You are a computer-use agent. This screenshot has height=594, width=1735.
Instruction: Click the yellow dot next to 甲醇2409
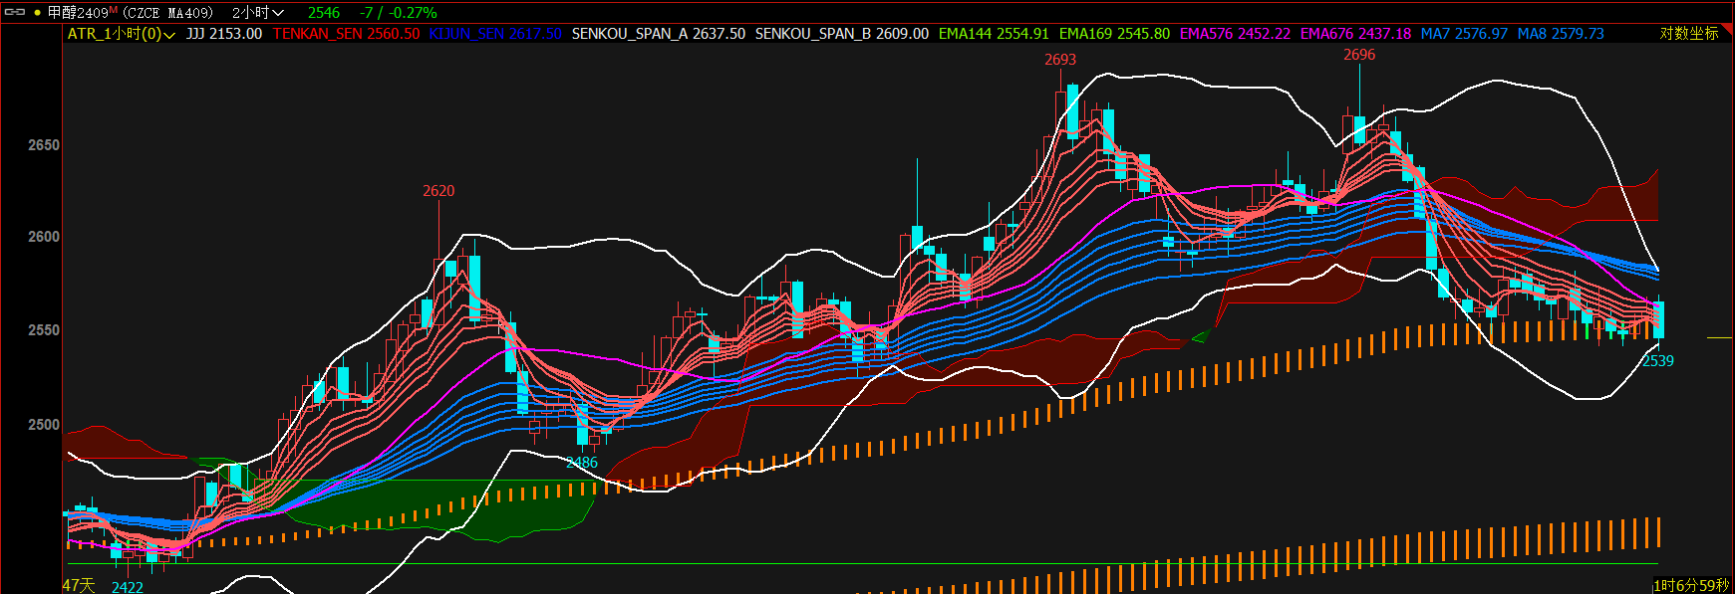[x=37, y=13]
